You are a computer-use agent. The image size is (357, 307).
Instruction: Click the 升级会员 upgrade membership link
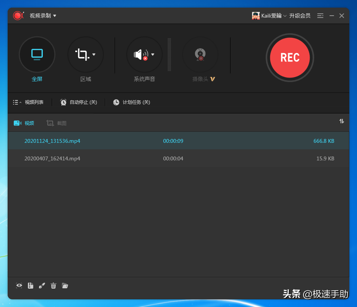[300, 16]
